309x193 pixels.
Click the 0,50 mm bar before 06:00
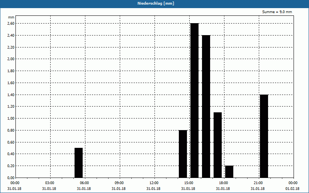(79, 163)
